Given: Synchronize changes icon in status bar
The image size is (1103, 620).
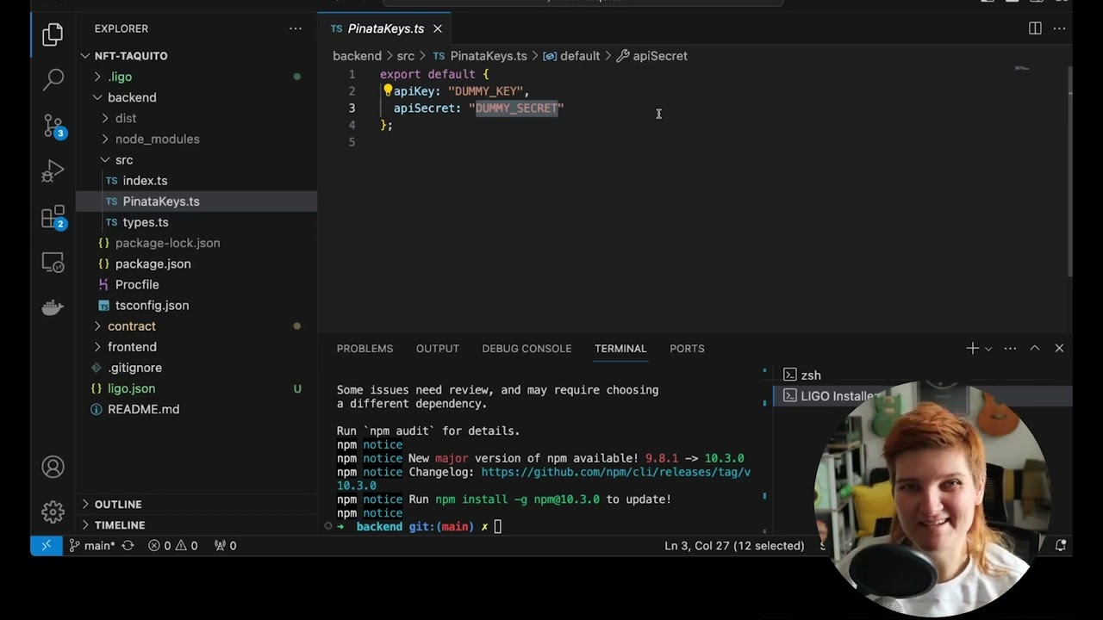Looking at the screenshot, I should pos(128,545).
